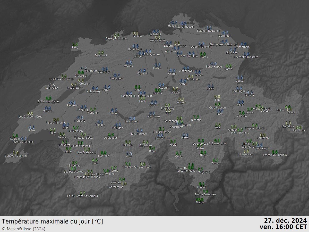This screenshot has height=232, width=309.
Task: Click the Aigle station label
Action: click(68, 151)
